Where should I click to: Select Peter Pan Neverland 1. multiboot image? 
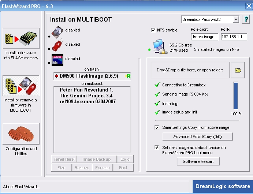coord(86,90)
